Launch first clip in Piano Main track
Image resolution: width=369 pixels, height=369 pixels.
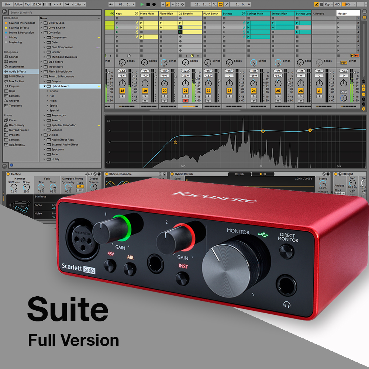point(141,23)
